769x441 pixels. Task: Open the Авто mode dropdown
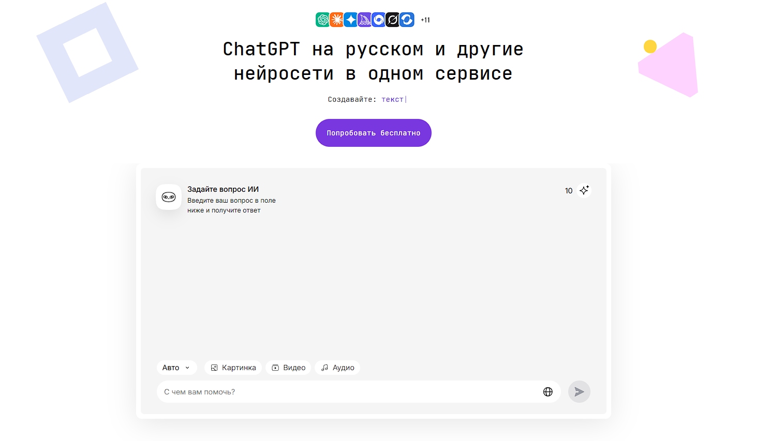point(176,368)
